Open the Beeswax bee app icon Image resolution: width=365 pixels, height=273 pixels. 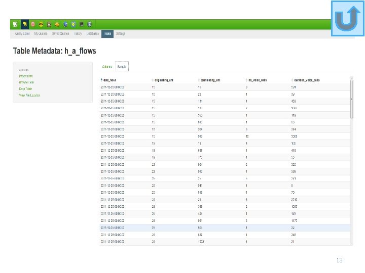click(25, 24)
